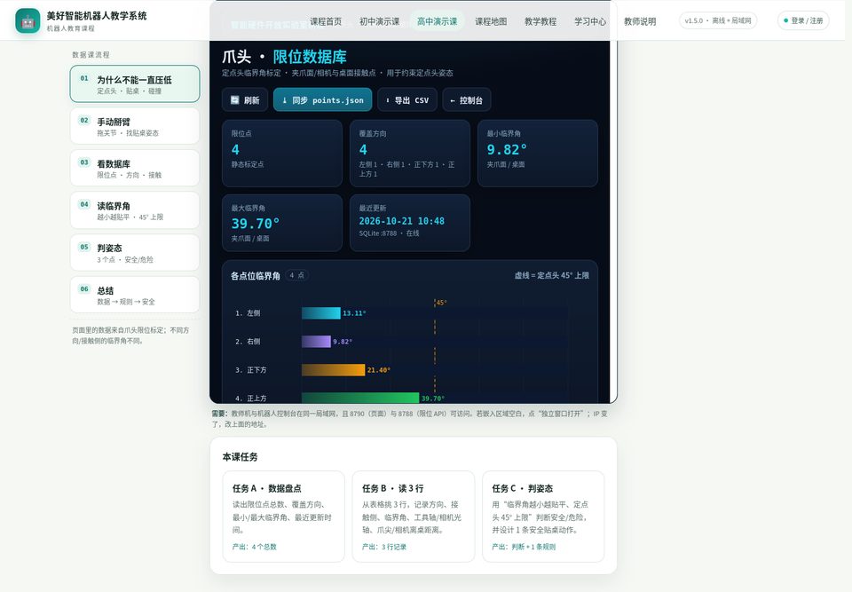Click the refresh icon in 刷新 button

point(234,100)
